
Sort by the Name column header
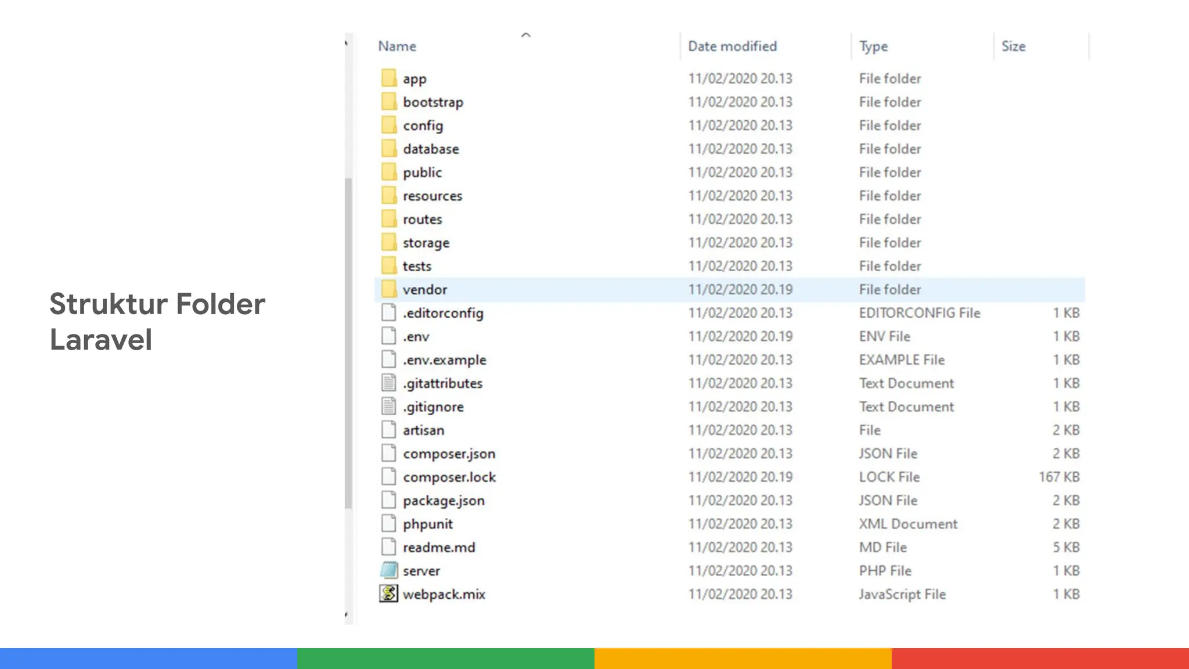[397, 46]
